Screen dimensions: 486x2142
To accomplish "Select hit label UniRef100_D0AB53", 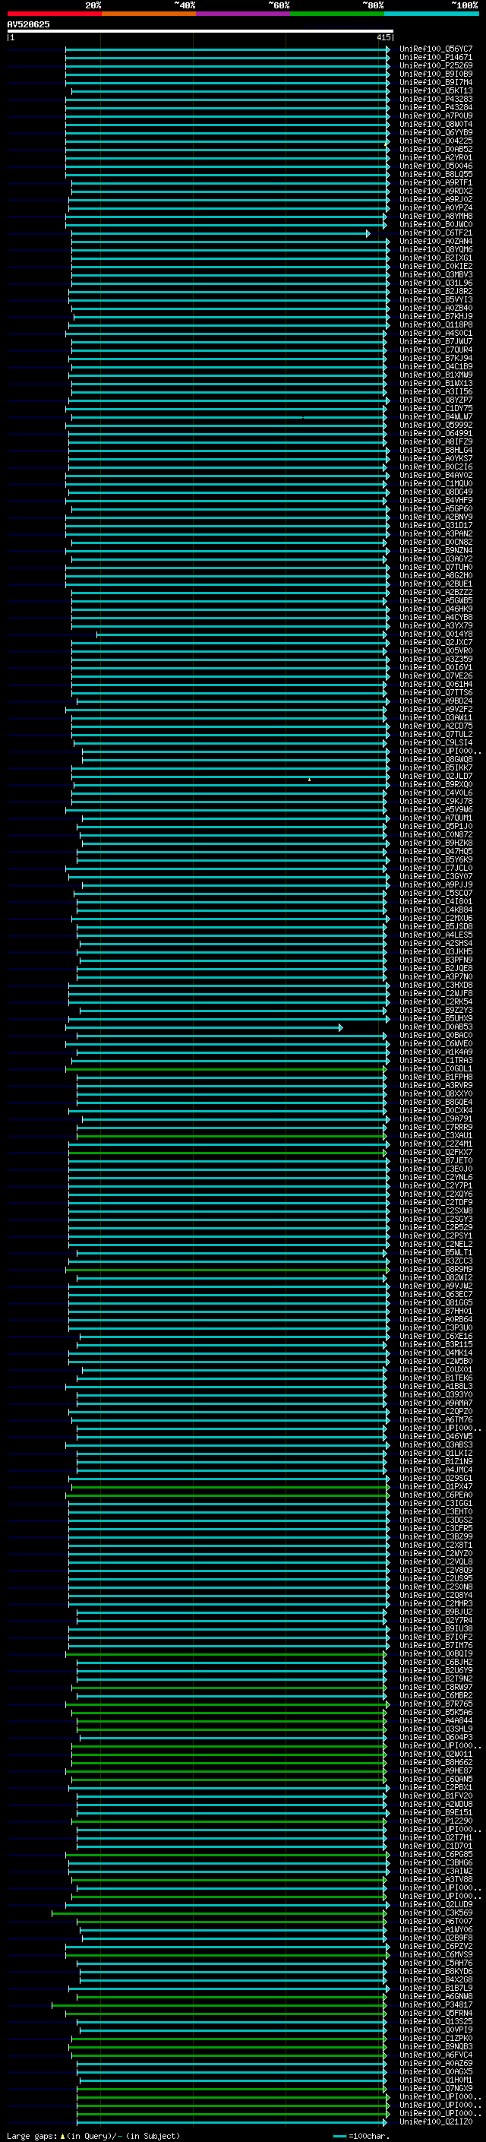I will (x=436, y=1027).
